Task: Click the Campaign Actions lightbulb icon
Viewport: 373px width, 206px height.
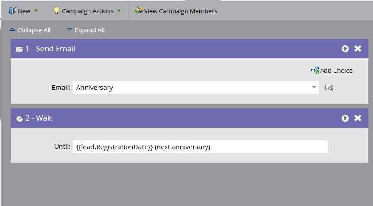Action: coord(56,10)
